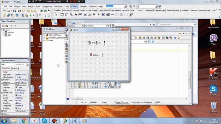Click the new folder icon in Object TreeView

[x=3, y=26]
